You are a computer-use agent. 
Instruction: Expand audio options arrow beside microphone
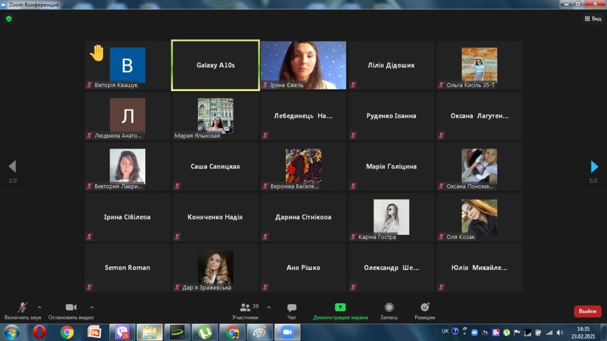click(40, 307)
